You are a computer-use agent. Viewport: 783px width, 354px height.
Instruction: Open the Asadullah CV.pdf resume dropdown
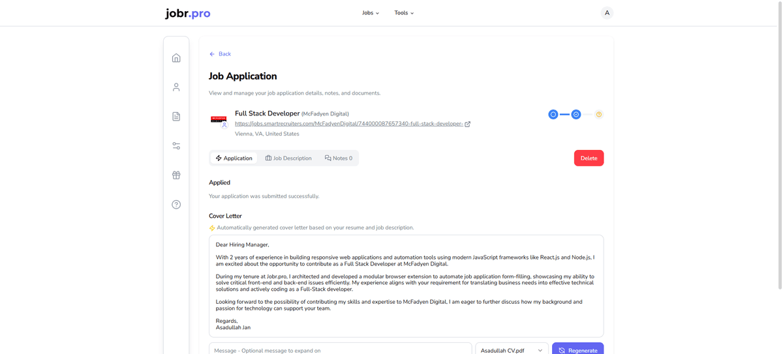pos(512,349)
